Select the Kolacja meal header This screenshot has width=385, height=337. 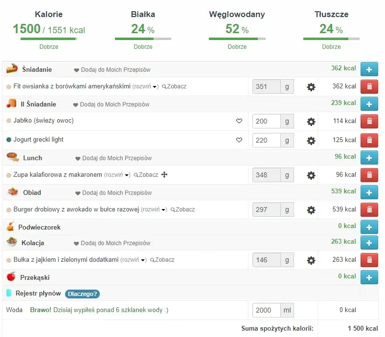tap(33, 243)
